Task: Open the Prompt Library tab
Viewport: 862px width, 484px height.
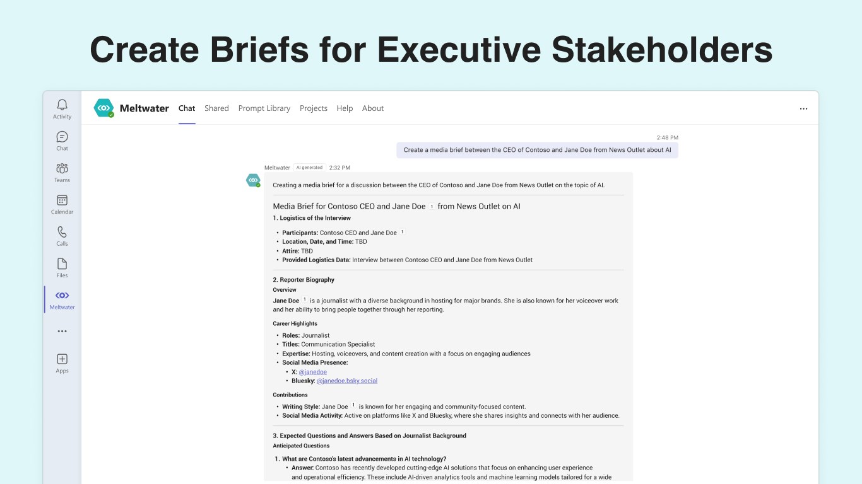Action: [x=264, y=108]
